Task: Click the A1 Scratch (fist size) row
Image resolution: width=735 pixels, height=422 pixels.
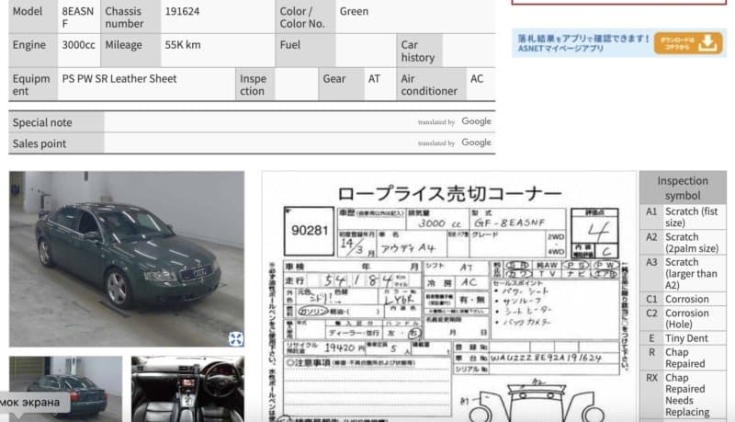Action: point(683,217)
